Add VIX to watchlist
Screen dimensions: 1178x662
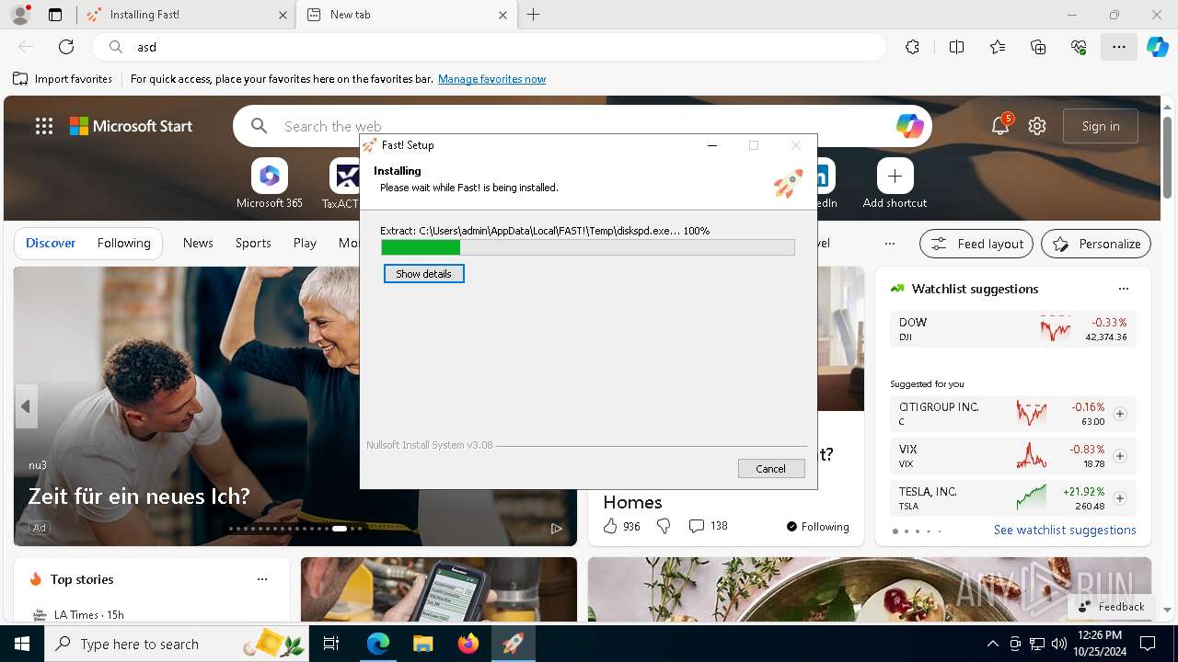click(x=1120, y=456)
